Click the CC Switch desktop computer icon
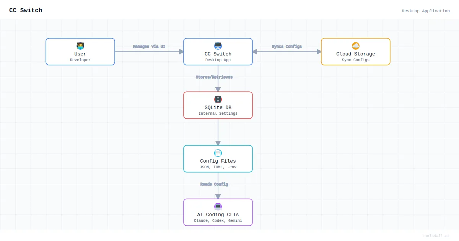 (x=218, y=46)
